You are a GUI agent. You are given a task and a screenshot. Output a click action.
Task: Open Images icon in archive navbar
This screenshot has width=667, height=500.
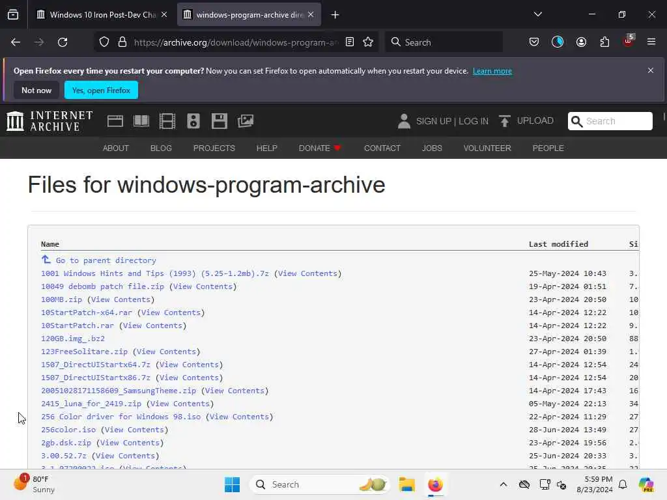246,121
